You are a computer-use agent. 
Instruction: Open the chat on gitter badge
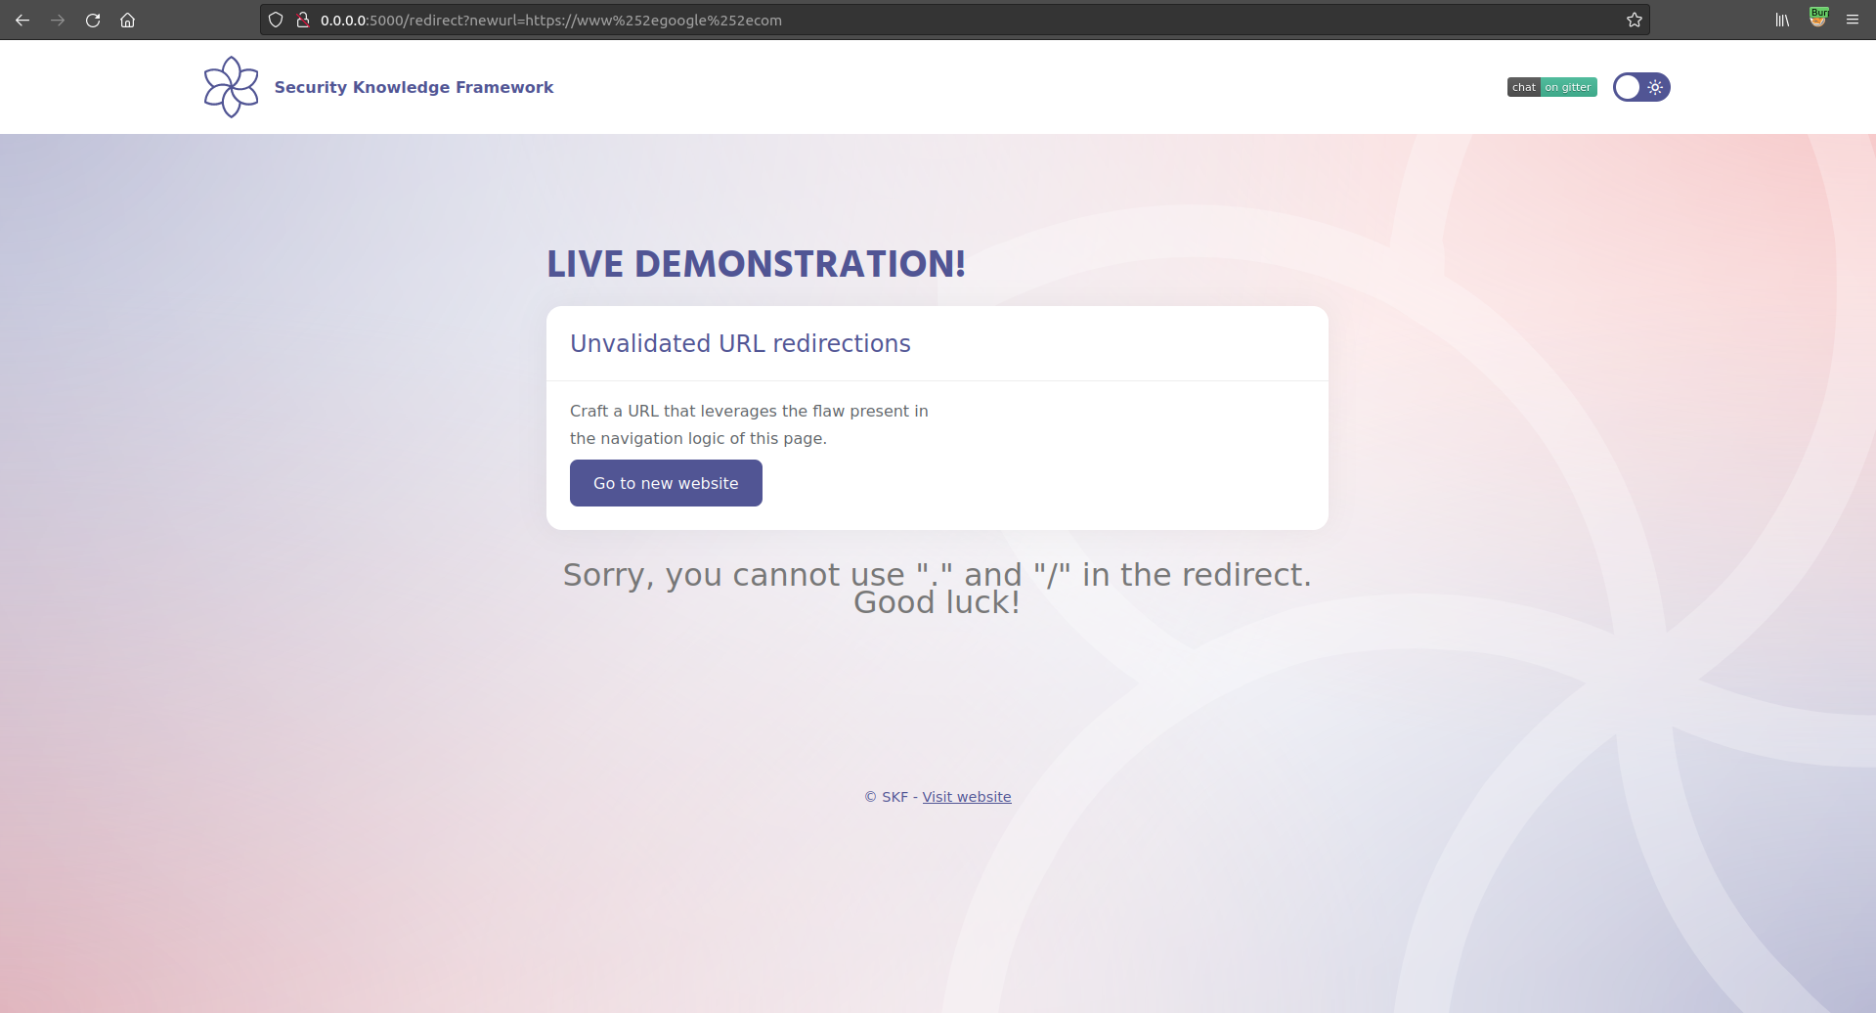tap(1551, 87)
